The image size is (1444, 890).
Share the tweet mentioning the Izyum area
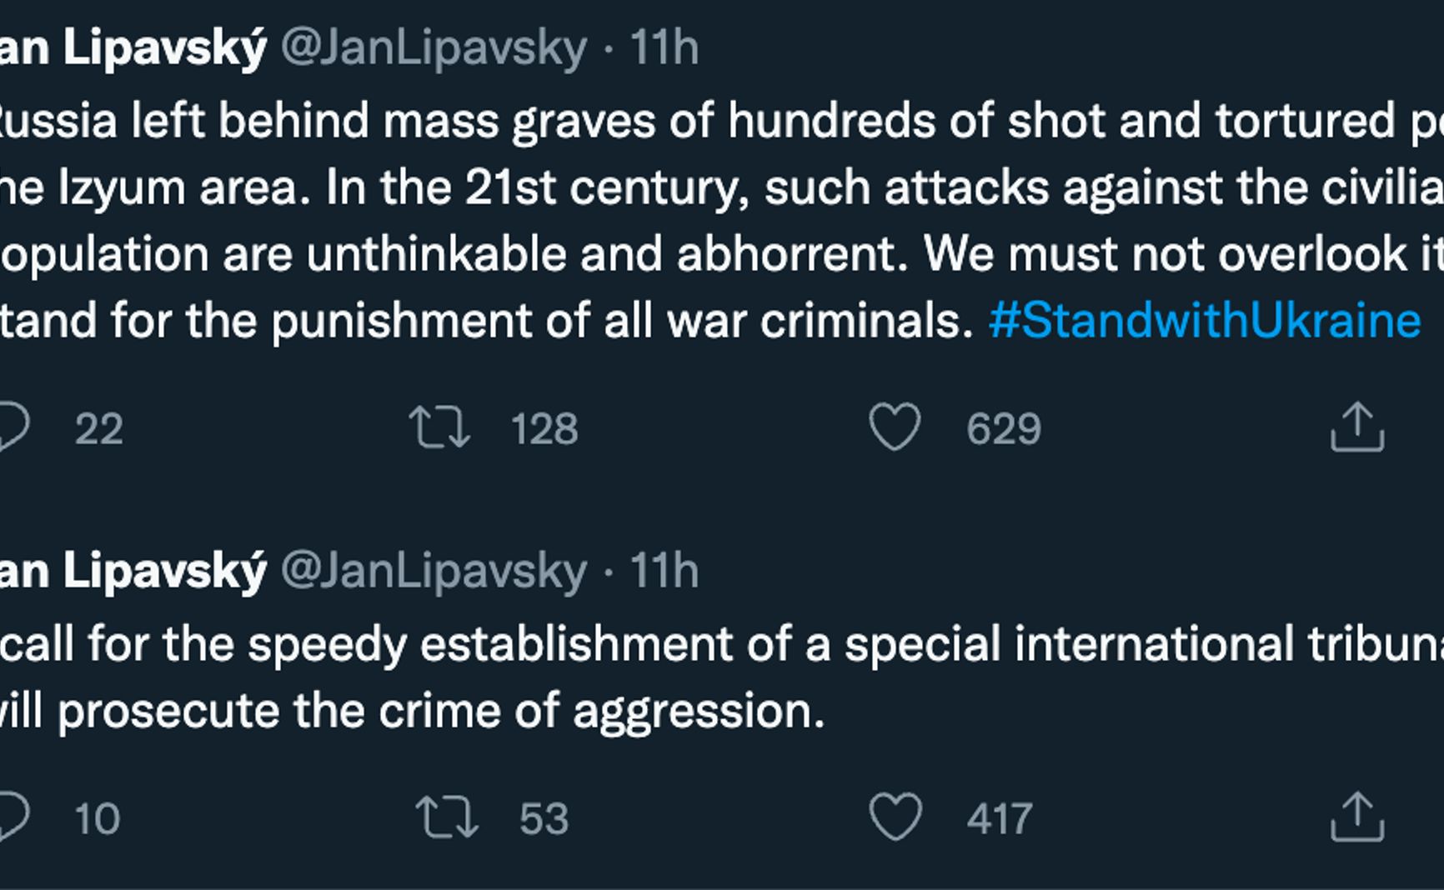(x=1356, y=427)
